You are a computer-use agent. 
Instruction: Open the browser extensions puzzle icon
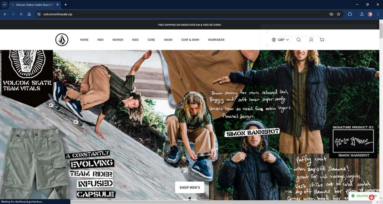(x=350, y=14)
